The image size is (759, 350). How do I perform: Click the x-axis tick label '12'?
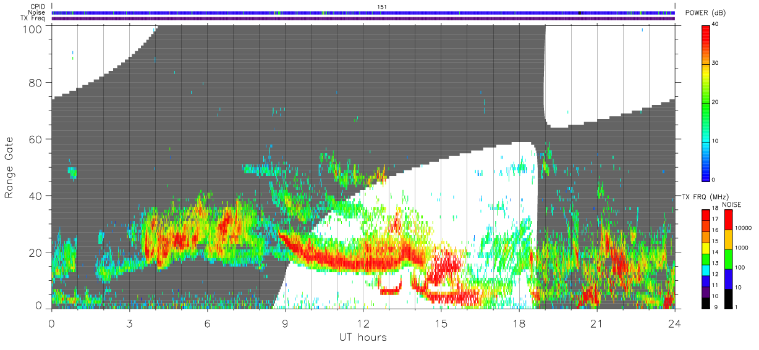[363, 323]
